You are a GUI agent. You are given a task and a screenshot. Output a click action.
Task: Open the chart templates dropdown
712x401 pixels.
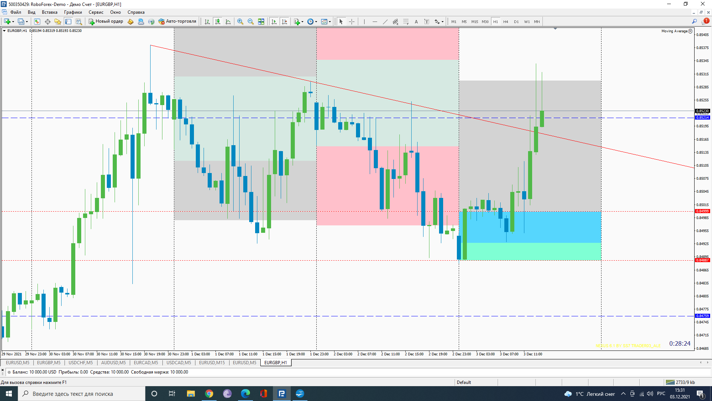click(330, 22)
